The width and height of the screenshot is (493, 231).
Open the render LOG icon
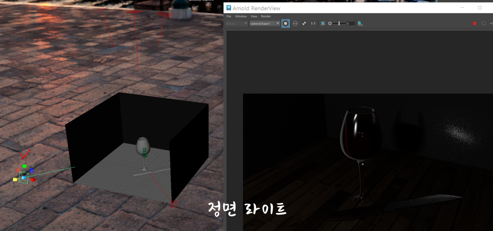point(360,23)
